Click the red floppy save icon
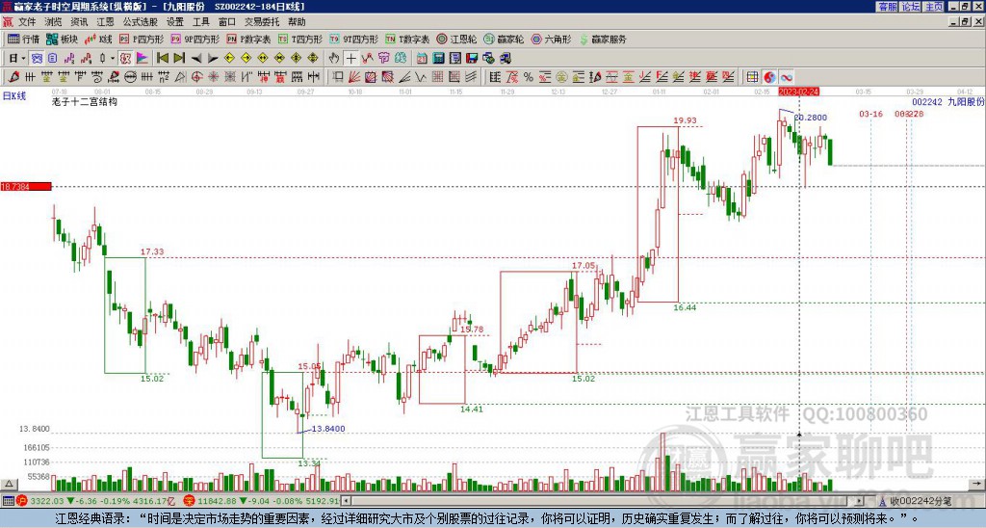The image size is (986, 528). [x=472, y=59]
